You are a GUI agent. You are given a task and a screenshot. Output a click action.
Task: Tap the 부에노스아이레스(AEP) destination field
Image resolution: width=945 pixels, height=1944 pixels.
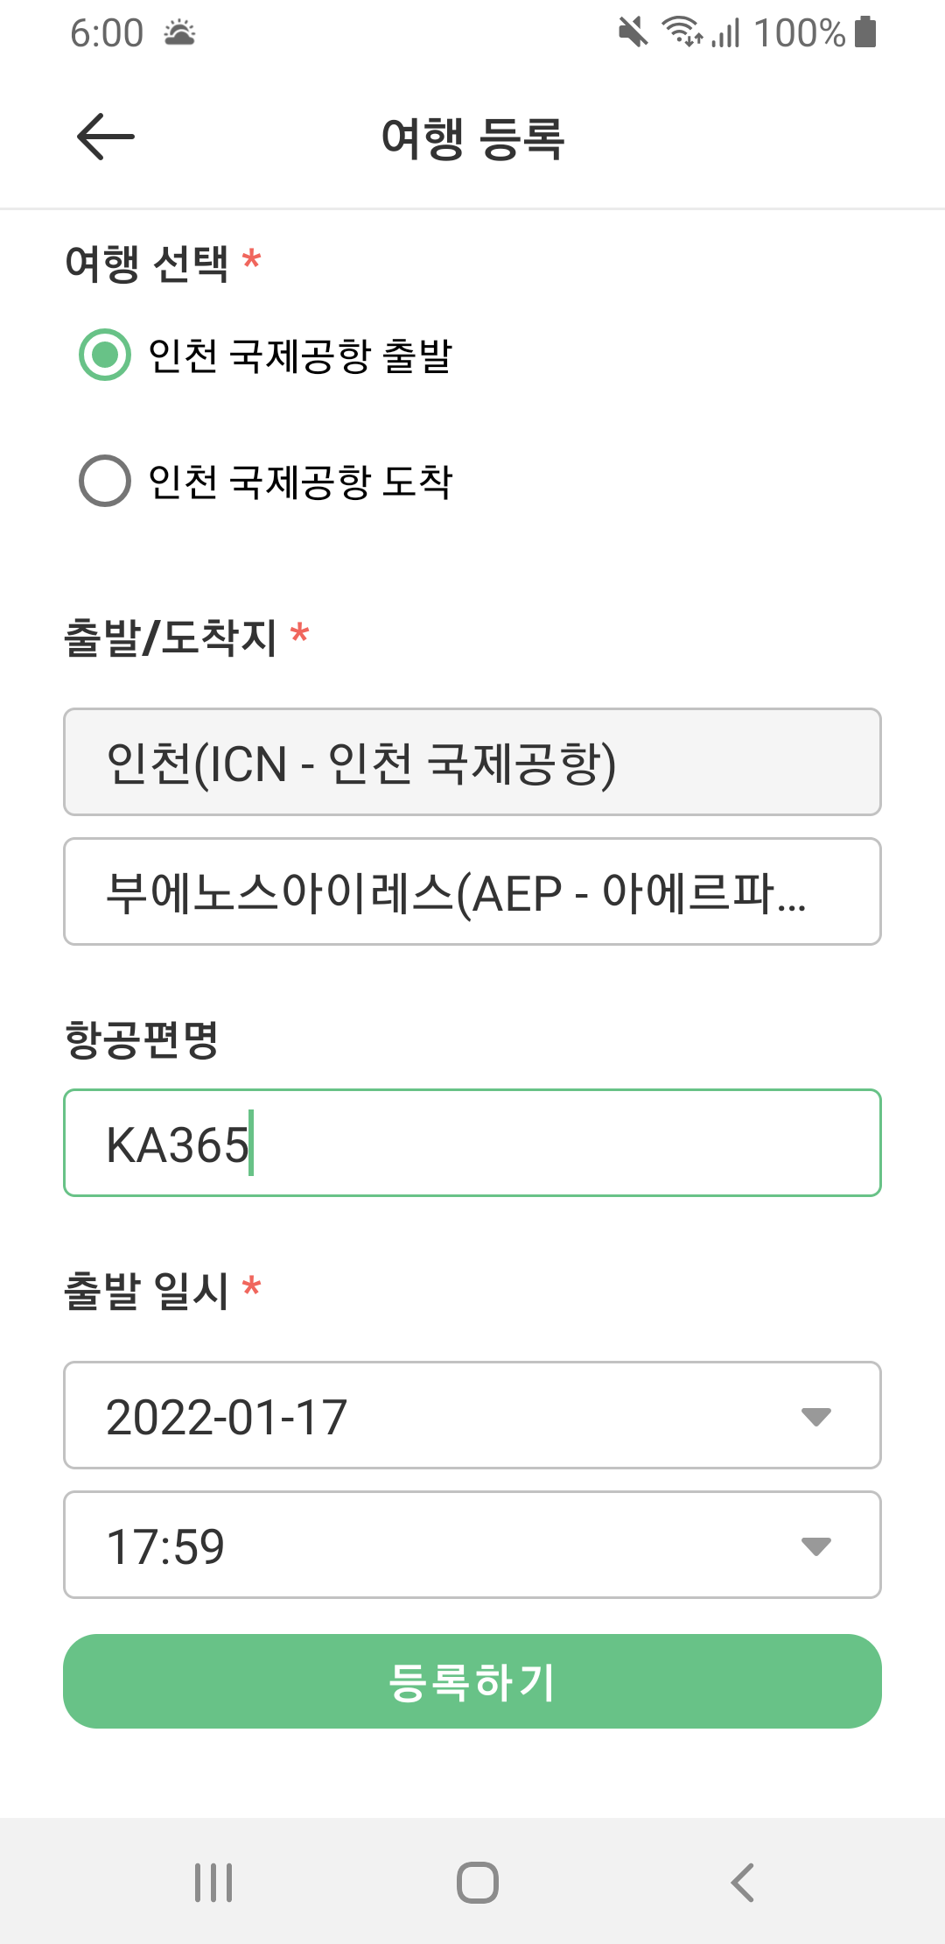(x=472, y=891)
